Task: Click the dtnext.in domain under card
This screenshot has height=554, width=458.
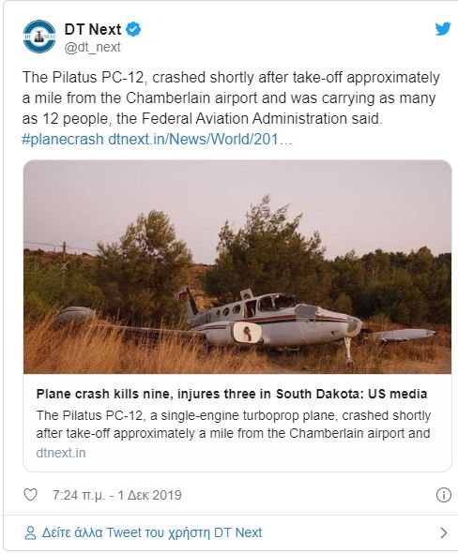Action: point(61,453)
